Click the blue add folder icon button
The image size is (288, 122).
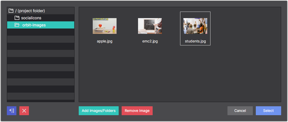click(x=12, y=111)
